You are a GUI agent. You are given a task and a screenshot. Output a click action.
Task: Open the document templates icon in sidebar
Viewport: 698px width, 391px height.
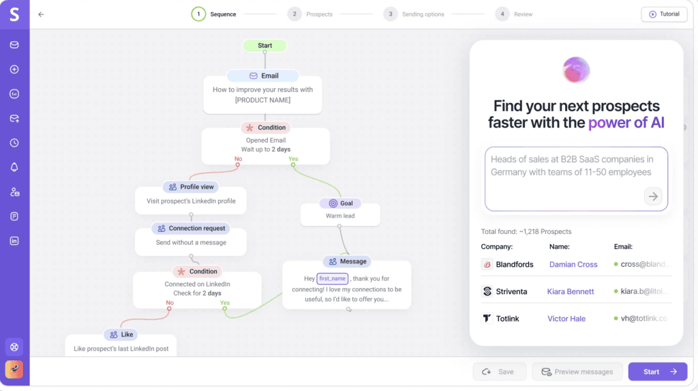tap(14, 216)
